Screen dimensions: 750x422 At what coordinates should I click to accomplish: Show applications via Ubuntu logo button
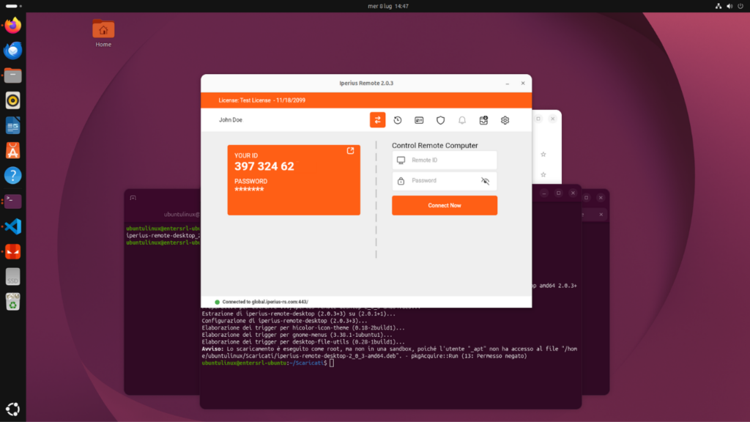[13, 409]
